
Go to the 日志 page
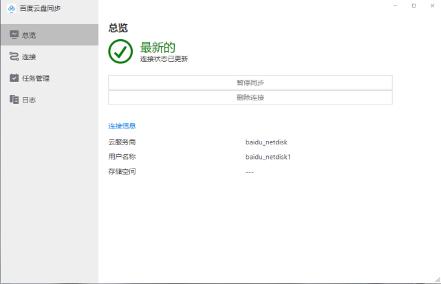click(x=50, y=100)
